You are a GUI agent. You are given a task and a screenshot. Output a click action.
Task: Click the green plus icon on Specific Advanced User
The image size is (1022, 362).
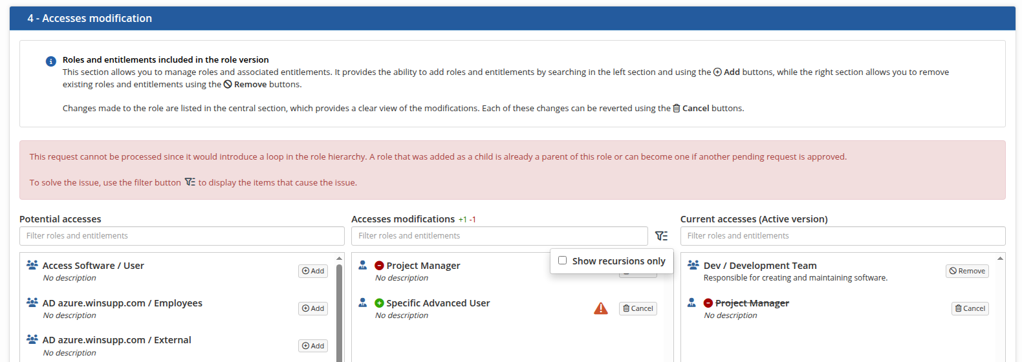click(x=380, y=303)
